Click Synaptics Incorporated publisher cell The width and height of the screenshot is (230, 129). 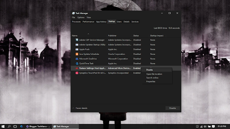[x=118, y=73]
